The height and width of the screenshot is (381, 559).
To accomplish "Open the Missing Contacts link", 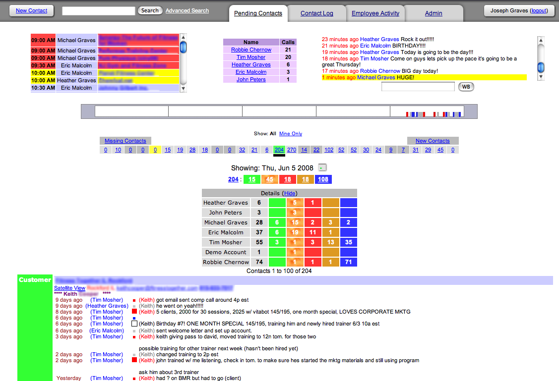I will [125, 141].
